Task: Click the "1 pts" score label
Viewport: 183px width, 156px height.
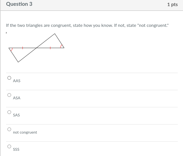Action: pos(172,4)
